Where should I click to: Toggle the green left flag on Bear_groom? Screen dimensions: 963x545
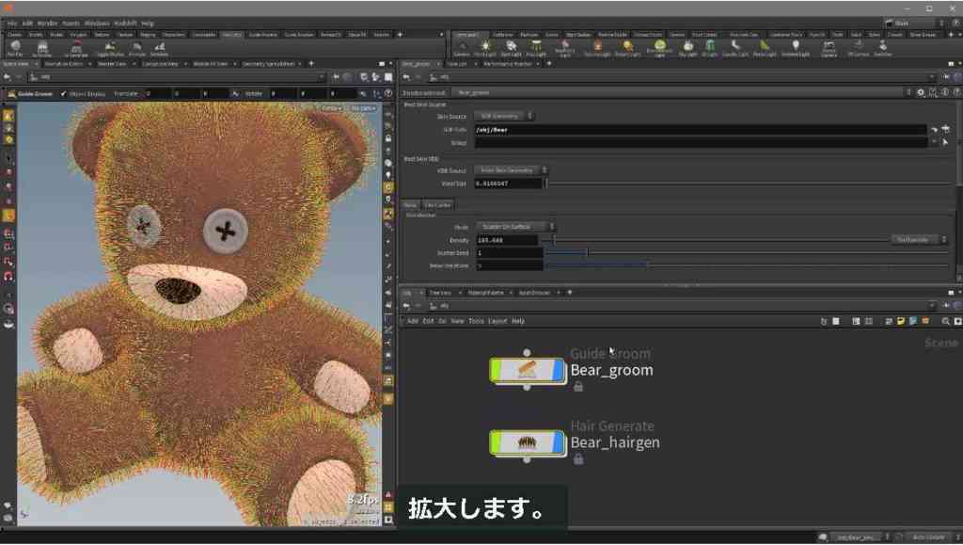click(497, 371)
